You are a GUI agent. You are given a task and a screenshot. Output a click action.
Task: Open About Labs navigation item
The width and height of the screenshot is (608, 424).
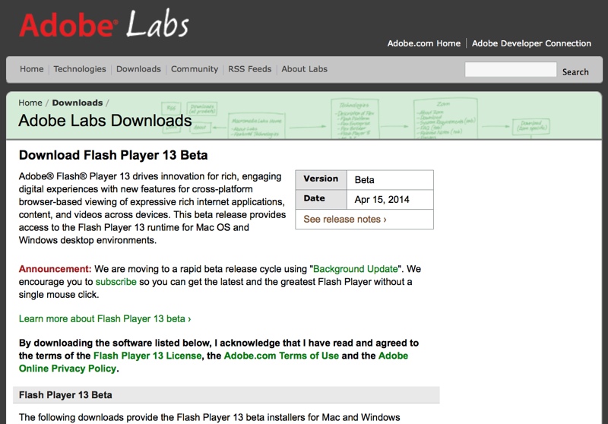pos(305,69)
